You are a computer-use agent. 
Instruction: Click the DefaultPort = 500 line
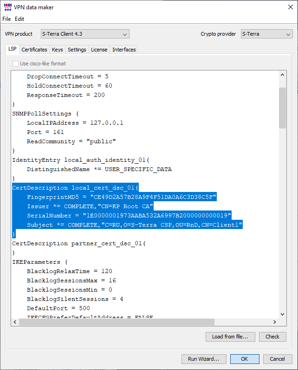[x=58, y=308]
